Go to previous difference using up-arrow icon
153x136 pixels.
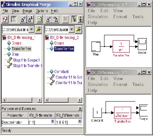point(23,19)
